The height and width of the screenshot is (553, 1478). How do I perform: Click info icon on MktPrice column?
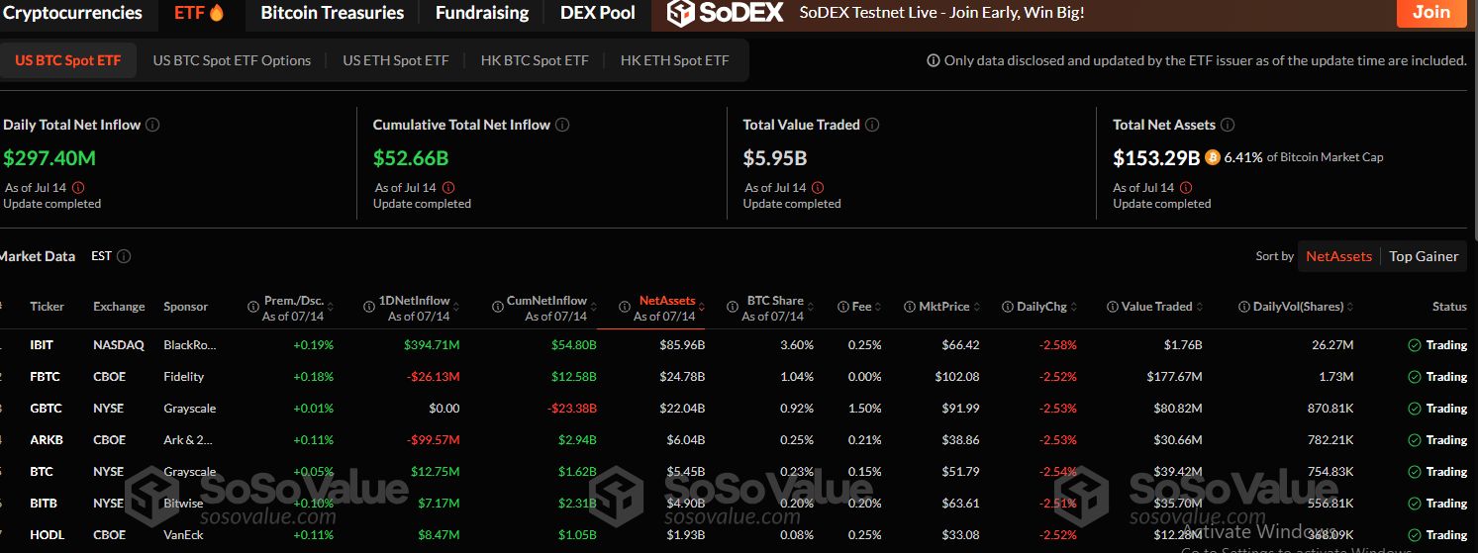[911, 307]
